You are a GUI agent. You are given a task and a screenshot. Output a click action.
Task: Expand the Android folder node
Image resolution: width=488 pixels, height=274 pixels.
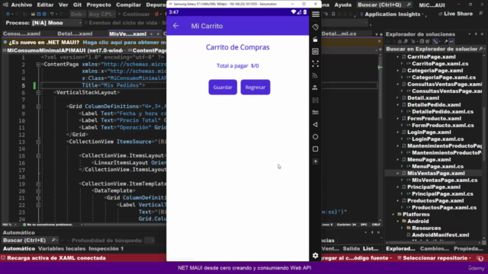(398, 221)
